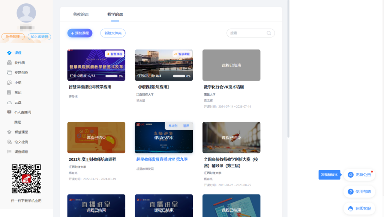This screenshot has height=217, width=384.
Task: Open 笔记 notes icon in sidebar
Action: (x=9, y=93)
